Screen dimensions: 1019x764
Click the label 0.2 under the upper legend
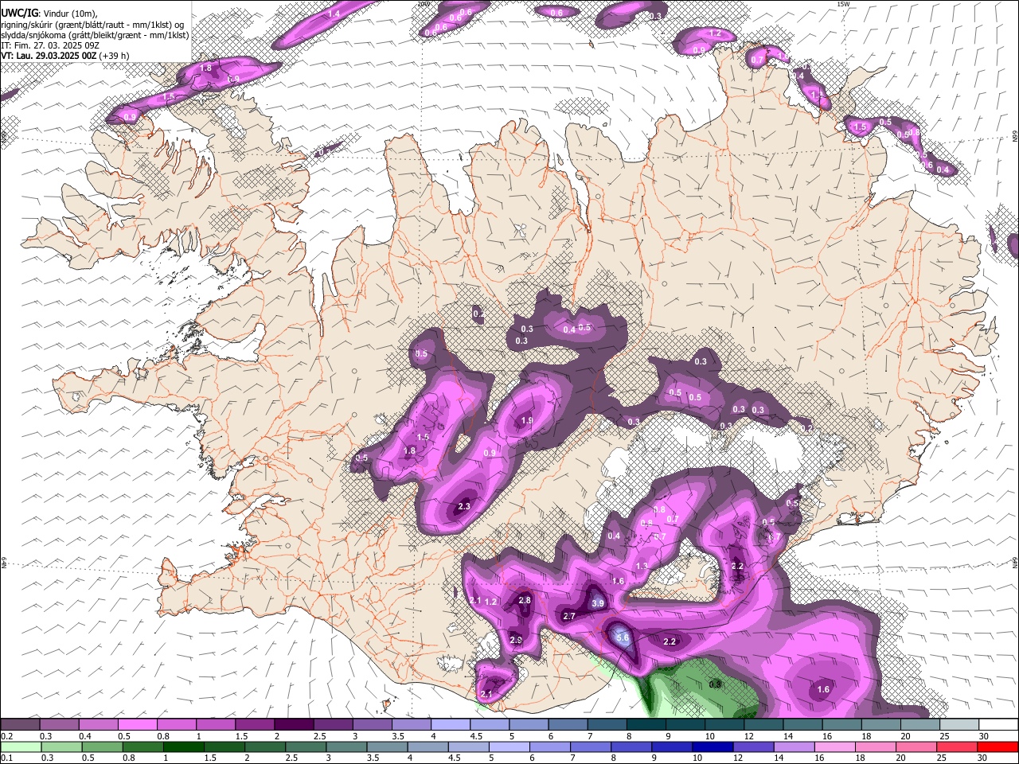click(6, 736)
